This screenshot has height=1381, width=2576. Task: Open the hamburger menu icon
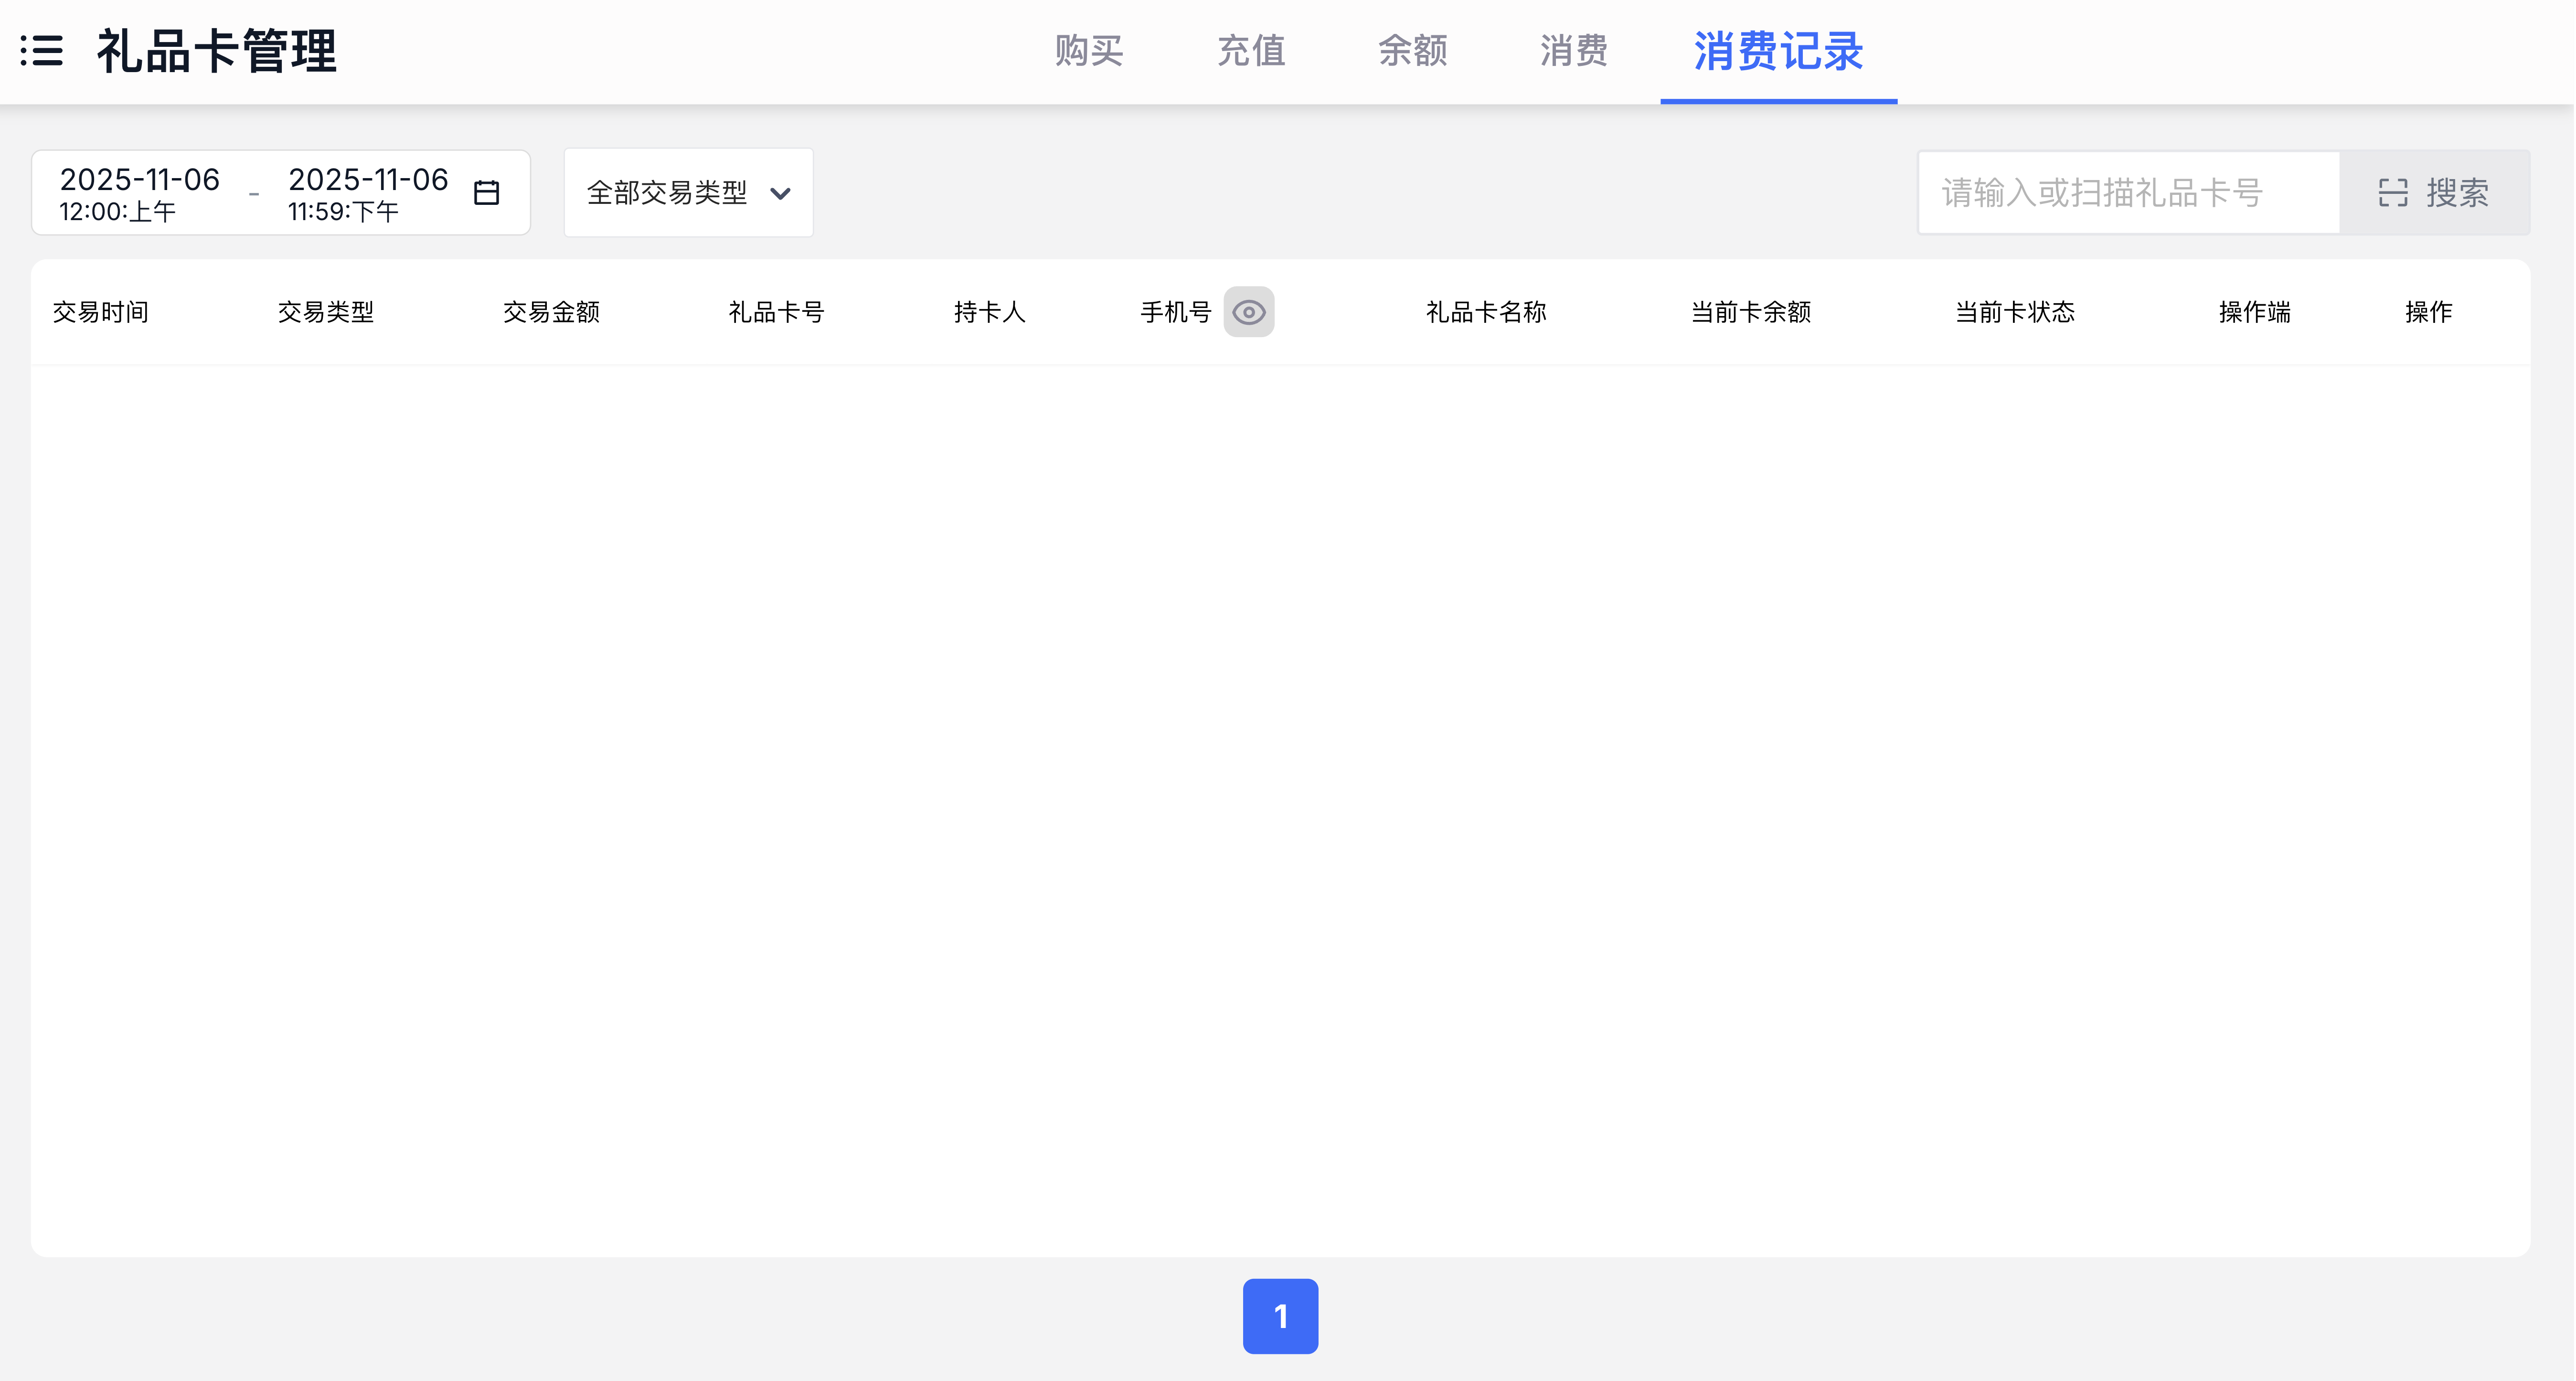(x=42, y=50)
